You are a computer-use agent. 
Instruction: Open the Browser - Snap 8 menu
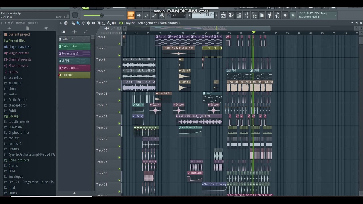click(x=26, y=23)
